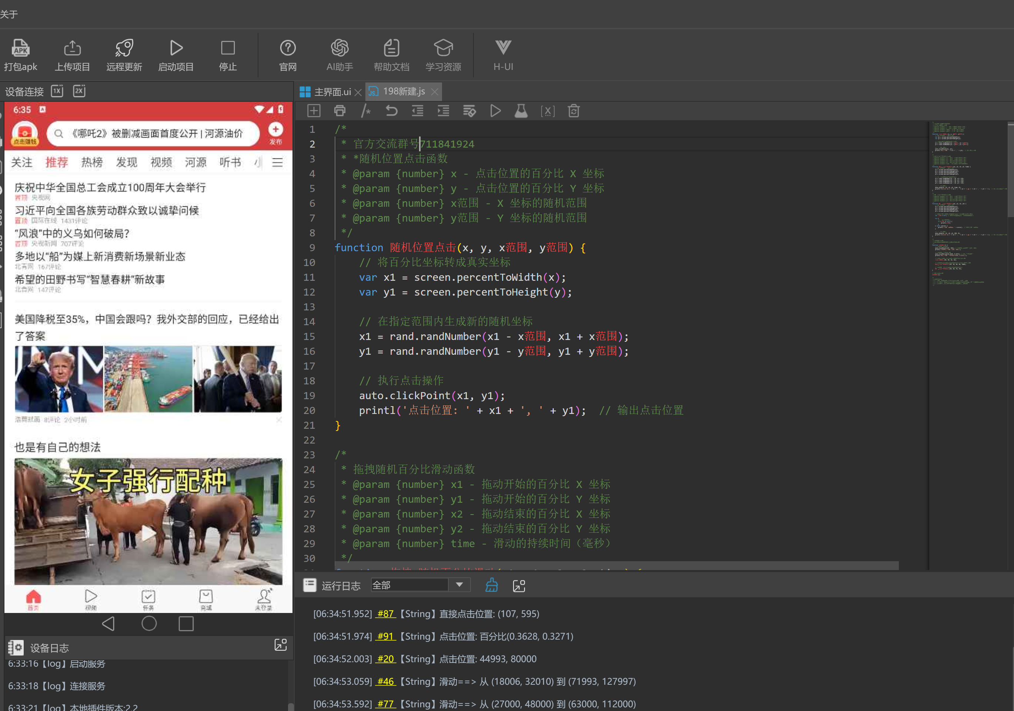Select the 视频 channel tab in phone app
The height and width of the screenshot is (711, 1014).
point(161,162)
